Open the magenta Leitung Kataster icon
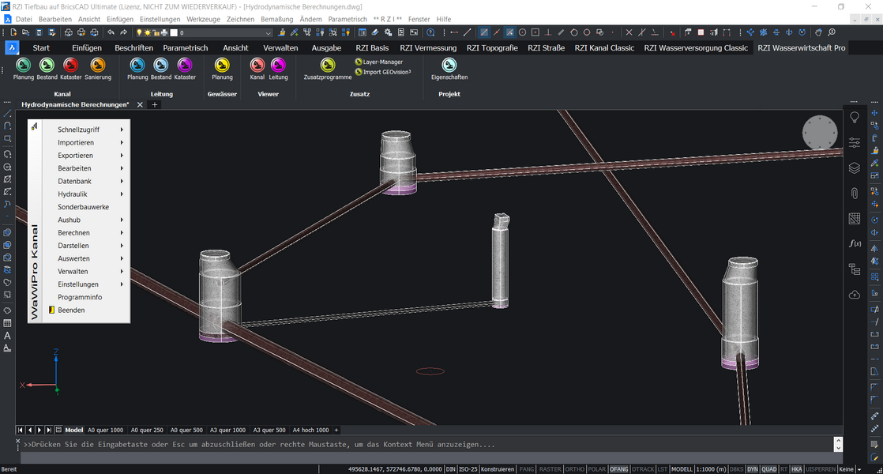The image size is (883, 474). (x=185, y=66)
